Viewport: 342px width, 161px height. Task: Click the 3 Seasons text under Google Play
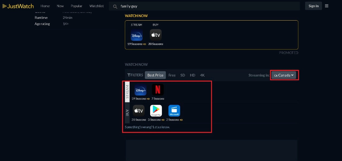pos(154,120)
